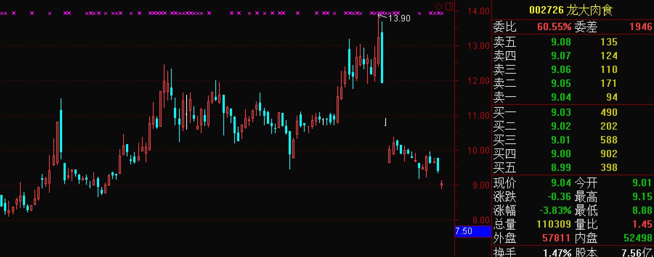Screen dimensions: 654x257
Task: Click the 买五 bid price 8.99
Action: point(561,168)
